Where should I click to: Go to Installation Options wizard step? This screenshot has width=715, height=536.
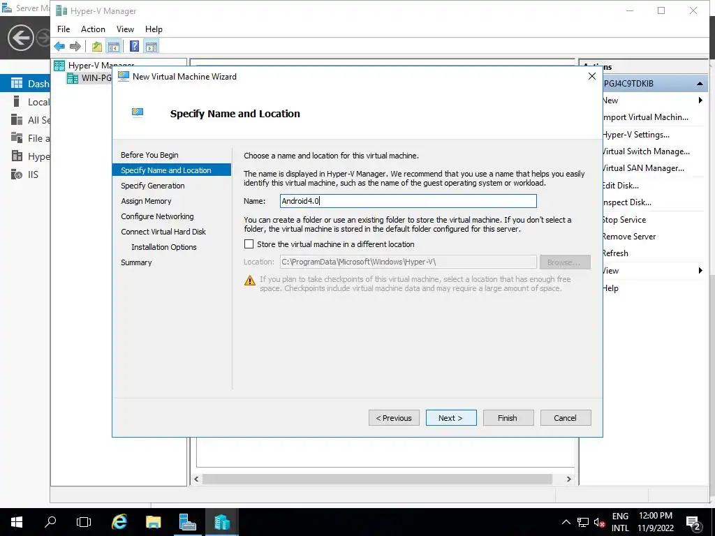[x=163, y=247]
